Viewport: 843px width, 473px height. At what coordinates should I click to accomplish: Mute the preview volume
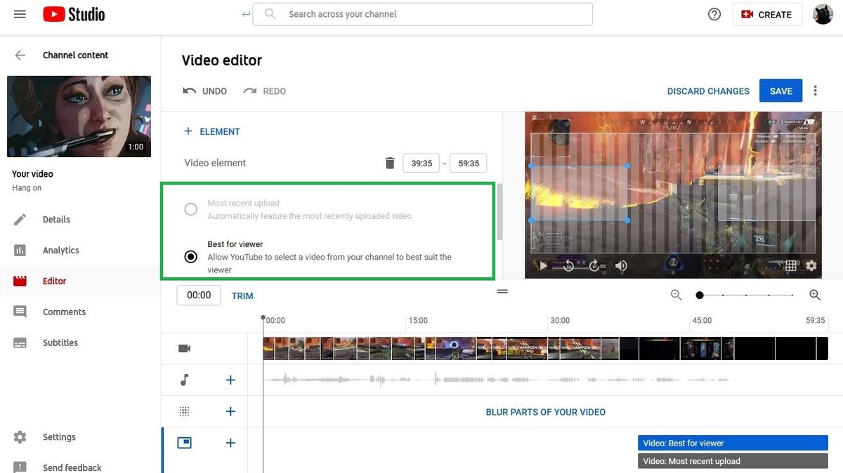pos(621,265)
